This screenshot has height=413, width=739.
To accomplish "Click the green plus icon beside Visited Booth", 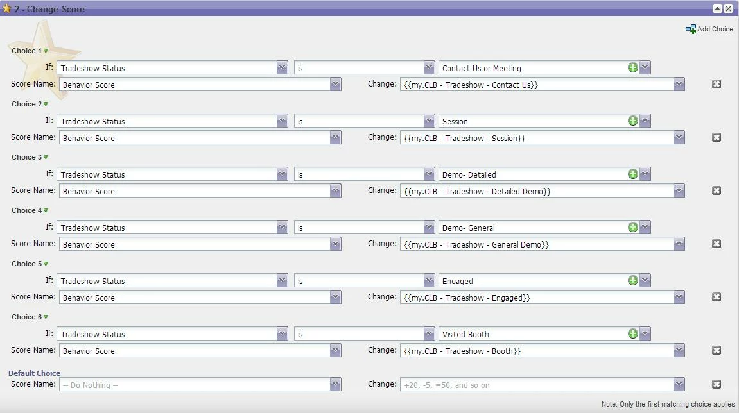I will (x=633, y=334).
